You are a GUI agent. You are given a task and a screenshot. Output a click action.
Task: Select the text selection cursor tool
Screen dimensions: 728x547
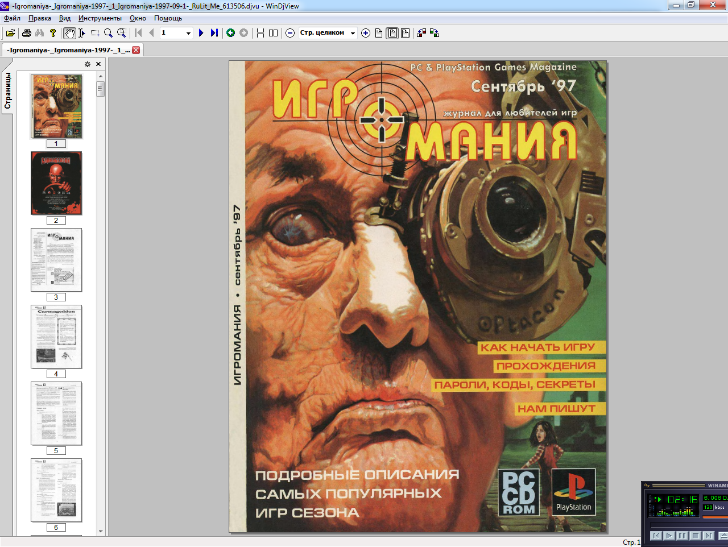pyautogui.click(x=82, y=33)
